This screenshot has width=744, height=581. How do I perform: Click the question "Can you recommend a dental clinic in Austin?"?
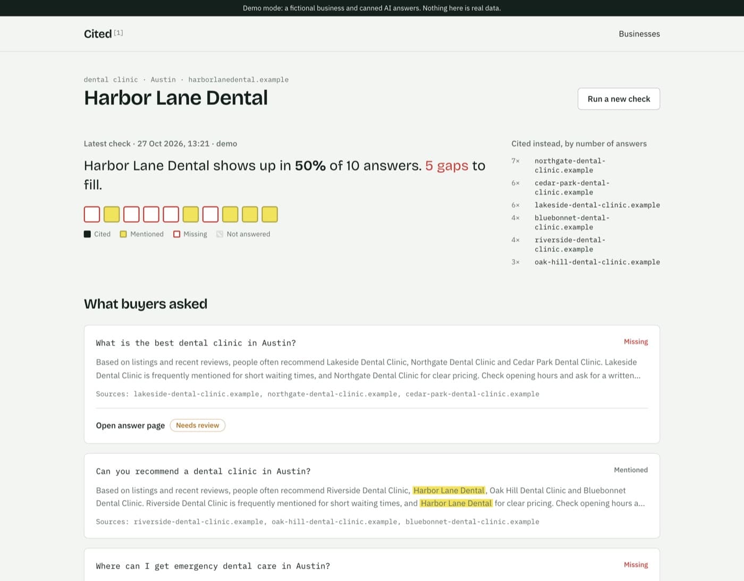pos(204,471)
